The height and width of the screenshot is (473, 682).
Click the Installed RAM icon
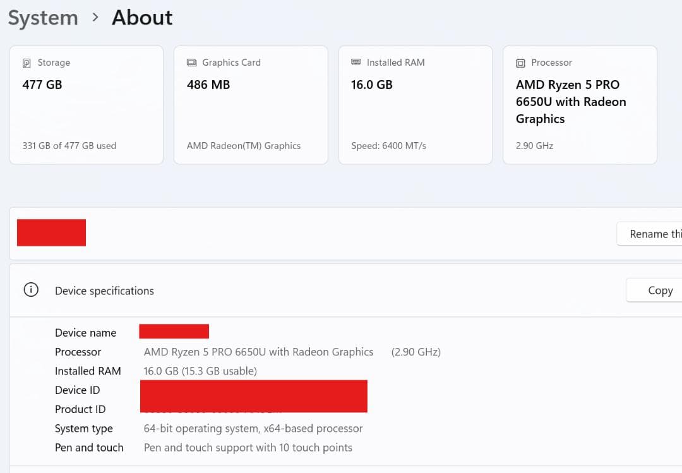356,63
